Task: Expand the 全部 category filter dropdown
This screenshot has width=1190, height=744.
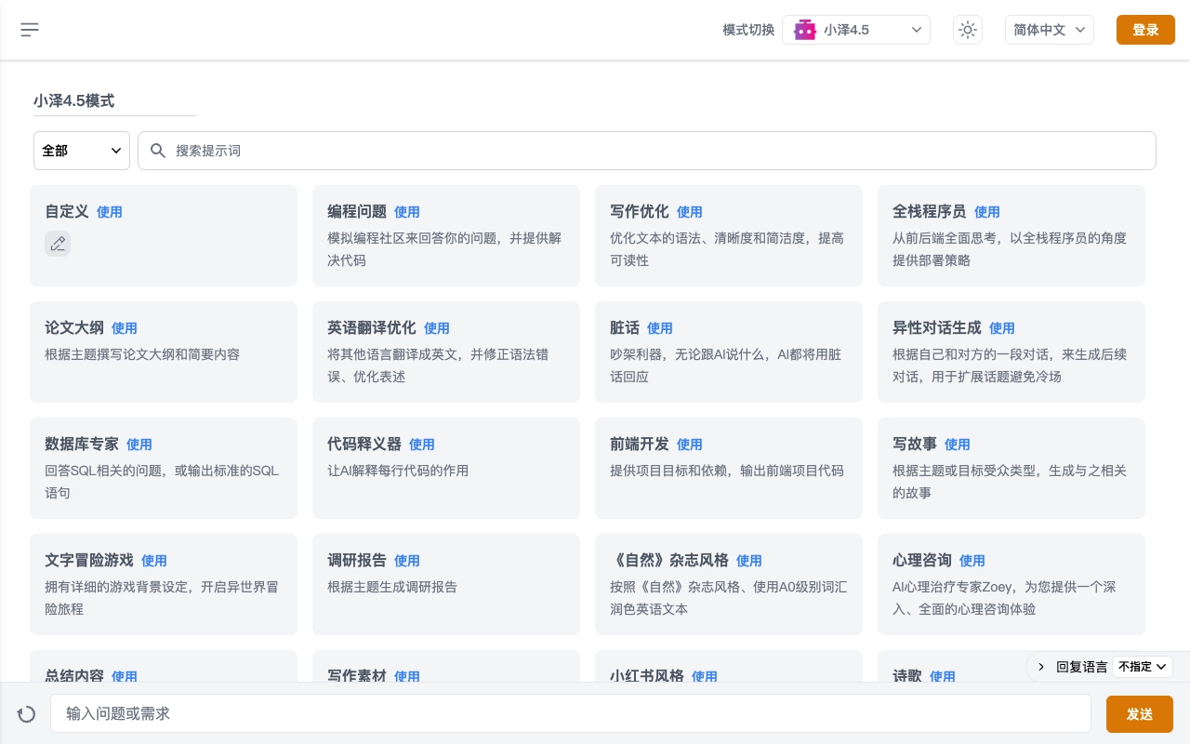Action: coord(82,151)
